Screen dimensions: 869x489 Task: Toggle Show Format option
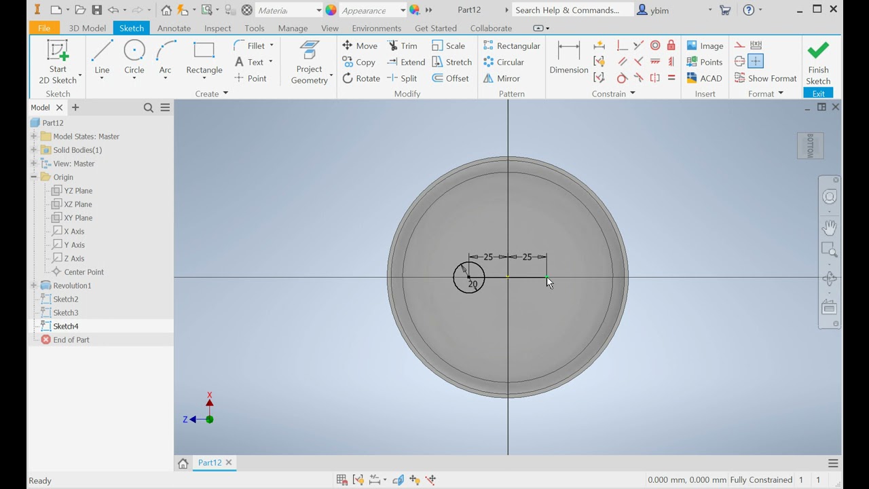(765, 78)
